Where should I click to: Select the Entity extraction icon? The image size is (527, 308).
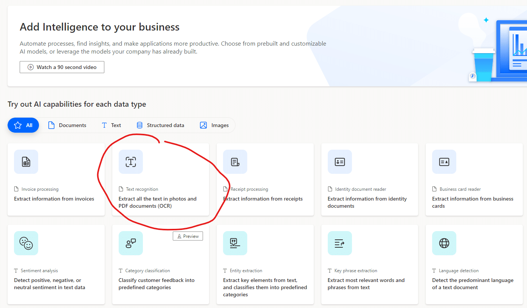click(x=235, y=243)
